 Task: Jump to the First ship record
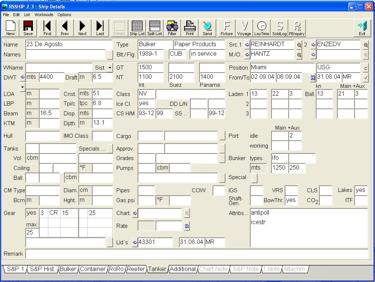pyautogui.click(x=47, y=28)
